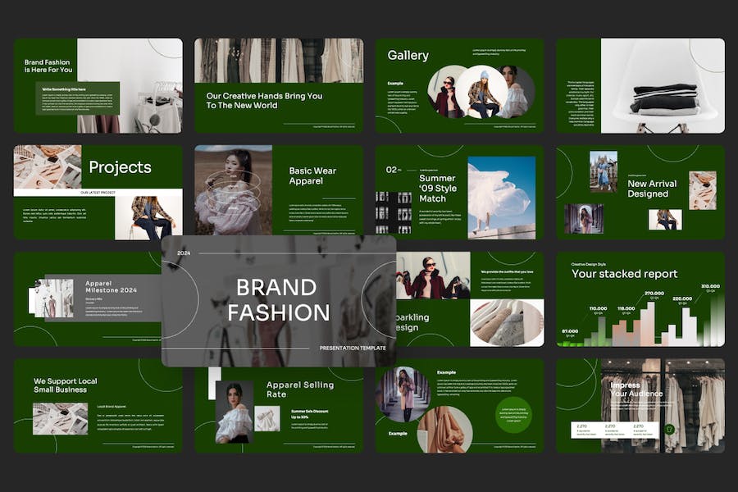
Task: Open the "Summer '09 Style Match" slide
Action: [x=459, y=192]
